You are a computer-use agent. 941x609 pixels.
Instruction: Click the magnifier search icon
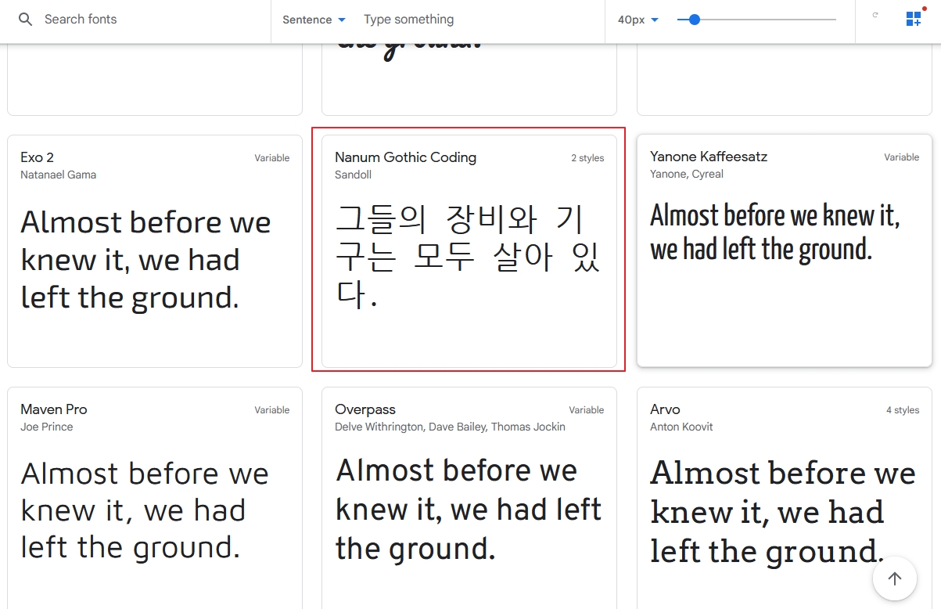tap(26, 20)
